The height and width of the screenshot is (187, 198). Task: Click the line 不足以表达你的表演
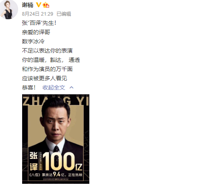[x=47, y=51]
